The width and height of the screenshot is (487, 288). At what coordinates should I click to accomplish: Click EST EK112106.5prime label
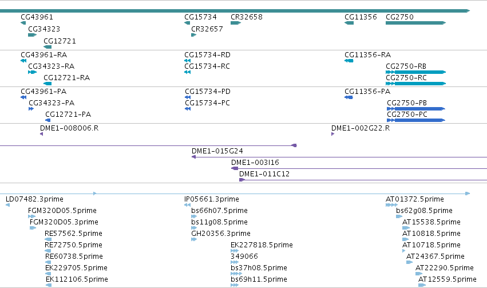point(77,279)
